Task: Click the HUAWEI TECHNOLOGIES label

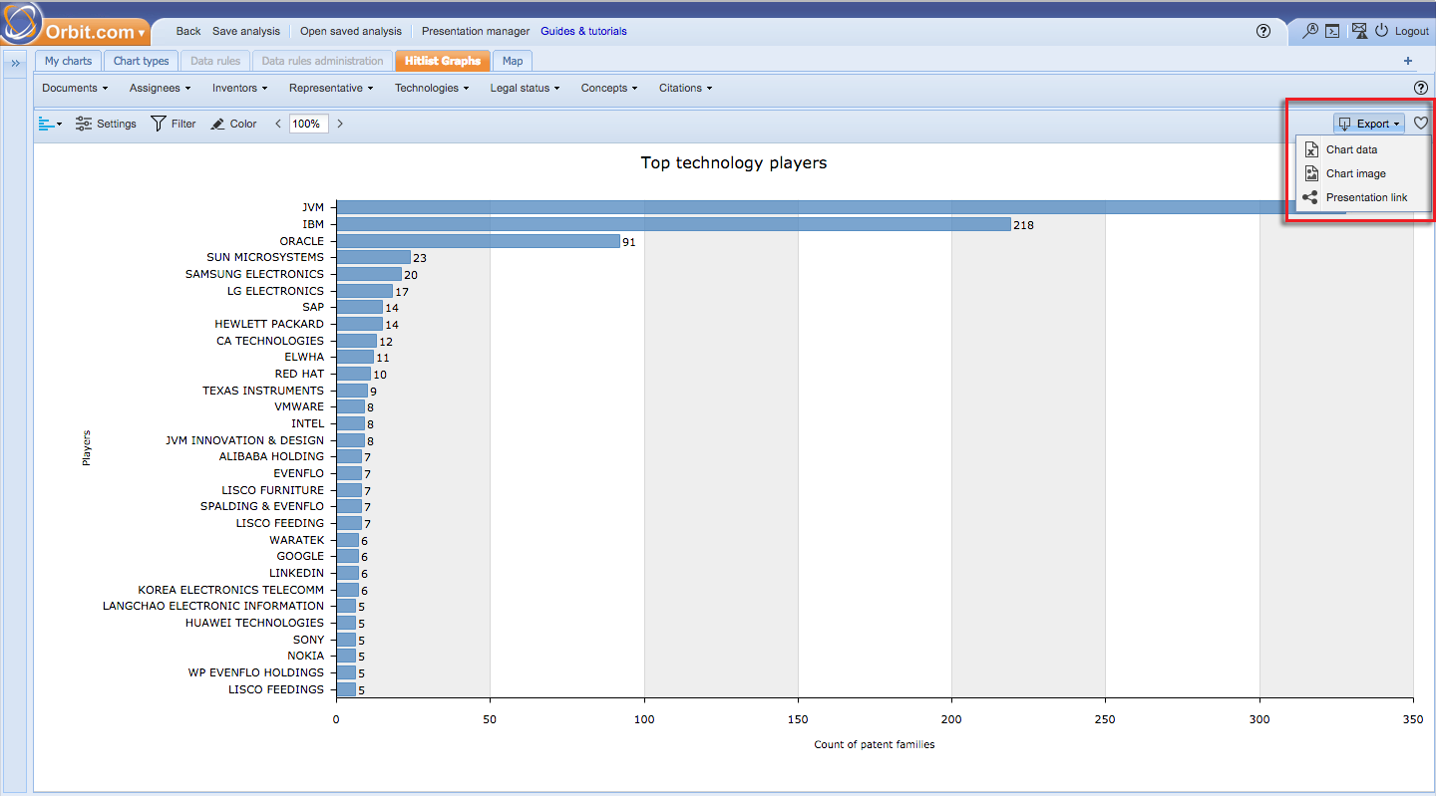Action: pos(254,623)
